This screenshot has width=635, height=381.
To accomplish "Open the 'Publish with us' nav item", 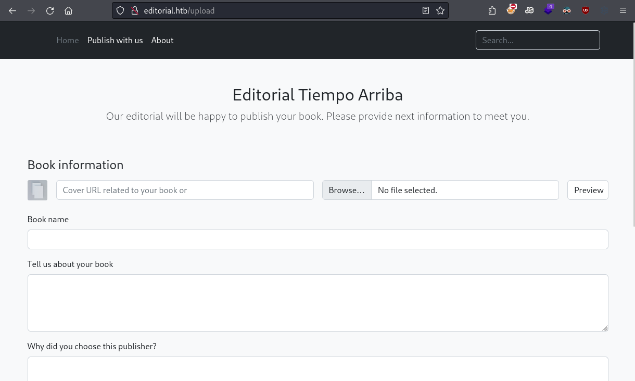I will (x=115, y=40).
